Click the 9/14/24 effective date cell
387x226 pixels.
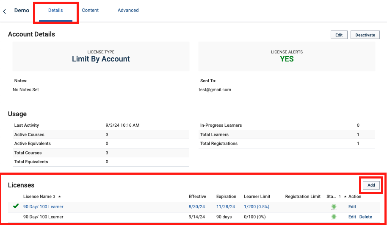[x=197, y=217]
